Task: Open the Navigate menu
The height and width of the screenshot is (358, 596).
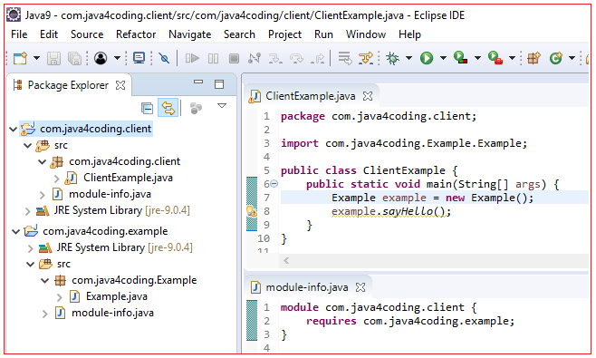Action: [x=189, y=34]
